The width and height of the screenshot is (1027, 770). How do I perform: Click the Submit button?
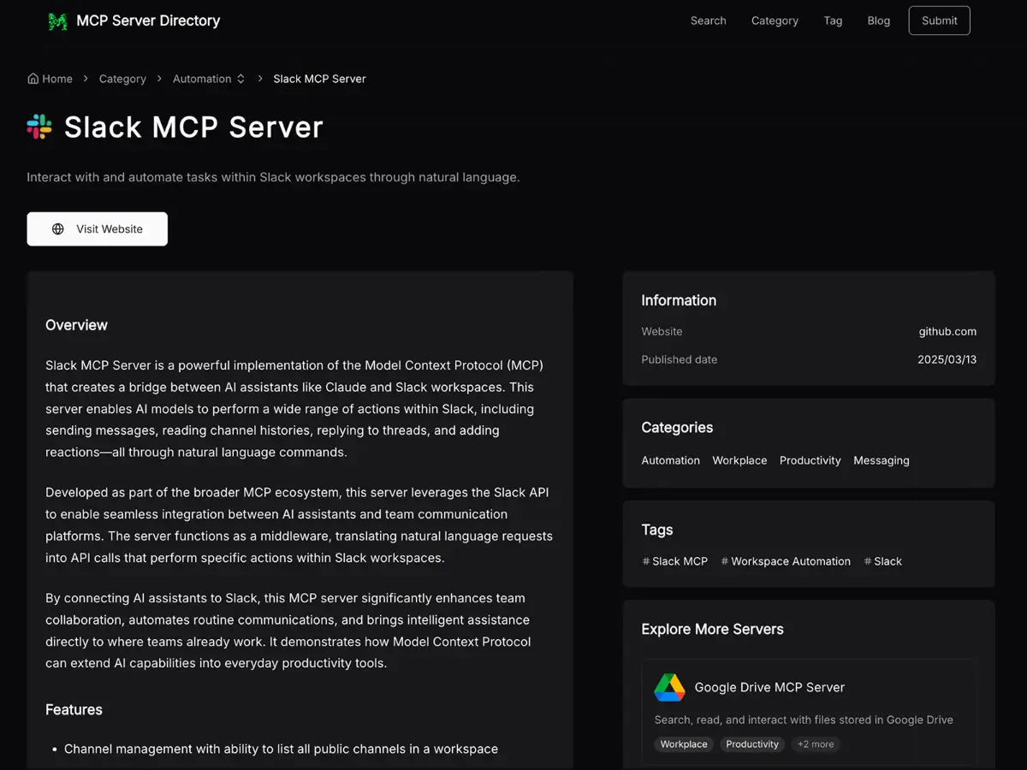[x=939, y=20]
